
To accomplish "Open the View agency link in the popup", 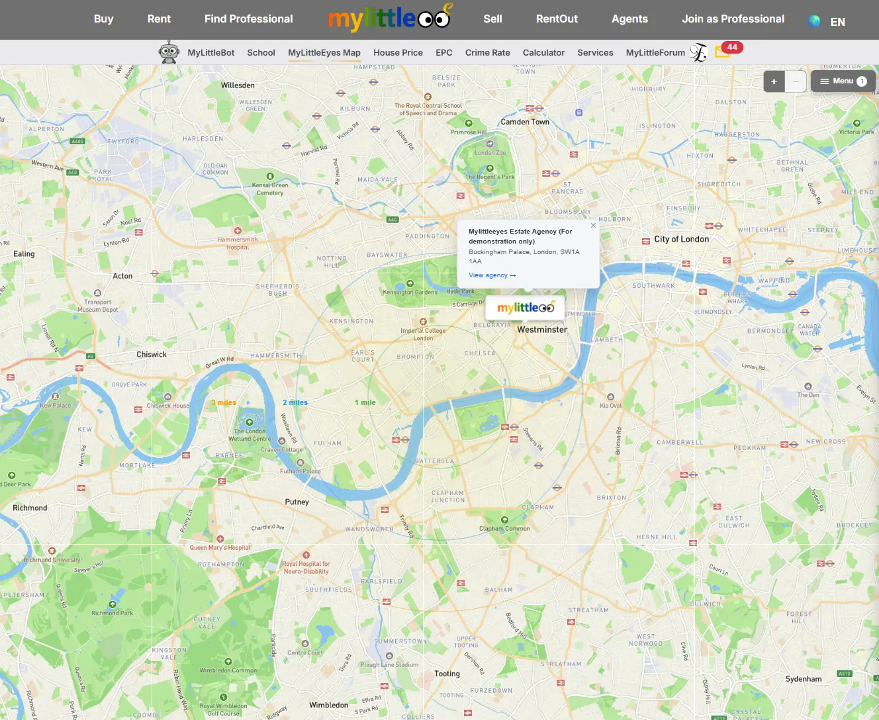I will [x=492, y=275].
